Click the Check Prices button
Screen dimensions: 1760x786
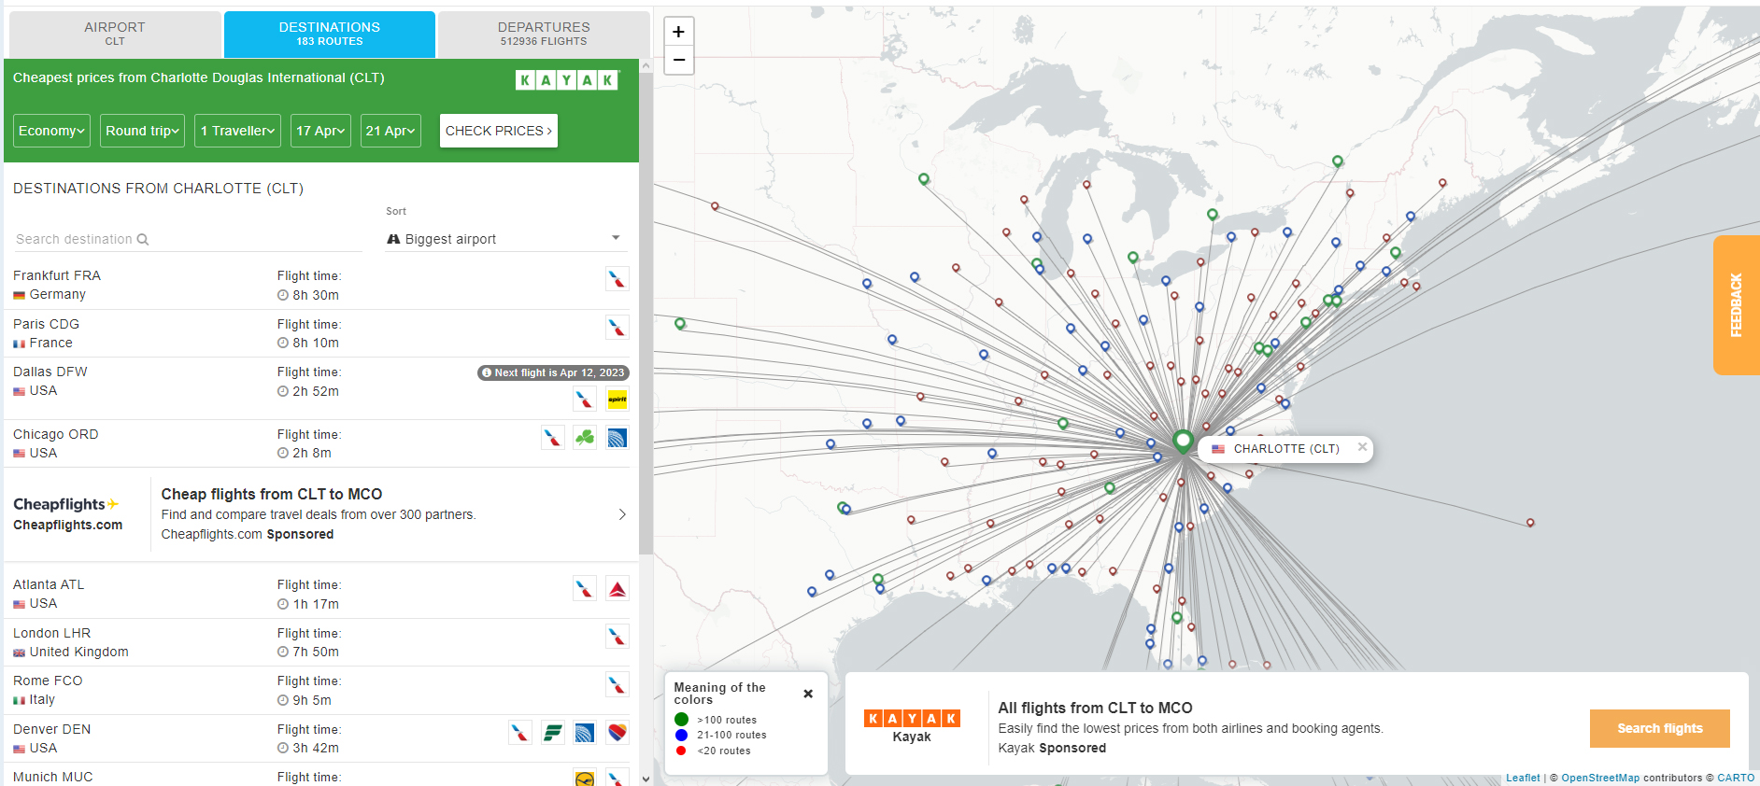coord(499,131)
